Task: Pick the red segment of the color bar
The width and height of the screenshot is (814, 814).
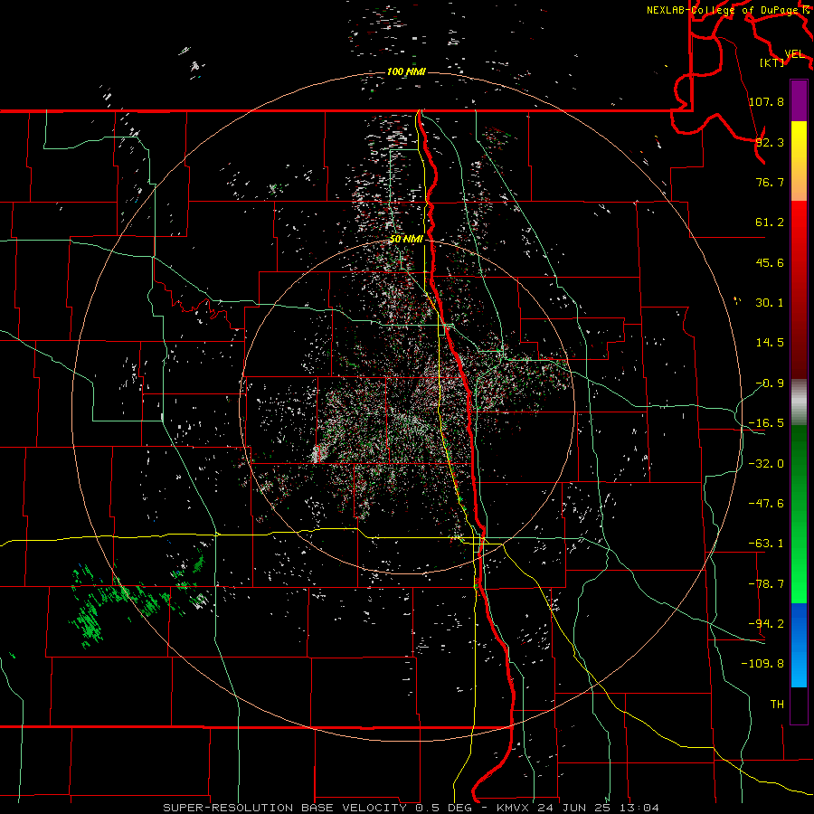Action: (x=799, y=289)
